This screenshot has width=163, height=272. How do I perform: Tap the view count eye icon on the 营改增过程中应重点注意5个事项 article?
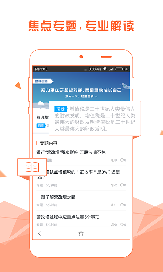[x=113, y=225]
